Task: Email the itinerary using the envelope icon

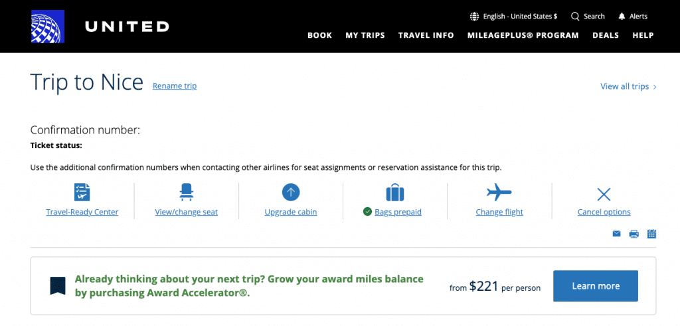Action: point(617,234)
